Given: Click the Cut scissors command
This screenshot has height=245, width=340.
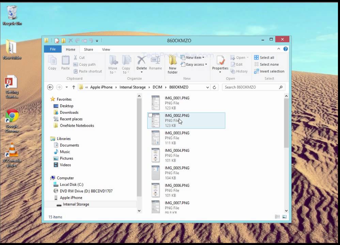Looking at the screenshot, I should coord(79,58).
